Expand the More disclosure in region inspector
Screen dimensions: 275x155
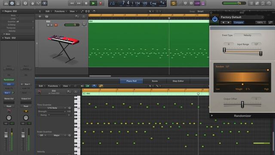tap(4, 34)
